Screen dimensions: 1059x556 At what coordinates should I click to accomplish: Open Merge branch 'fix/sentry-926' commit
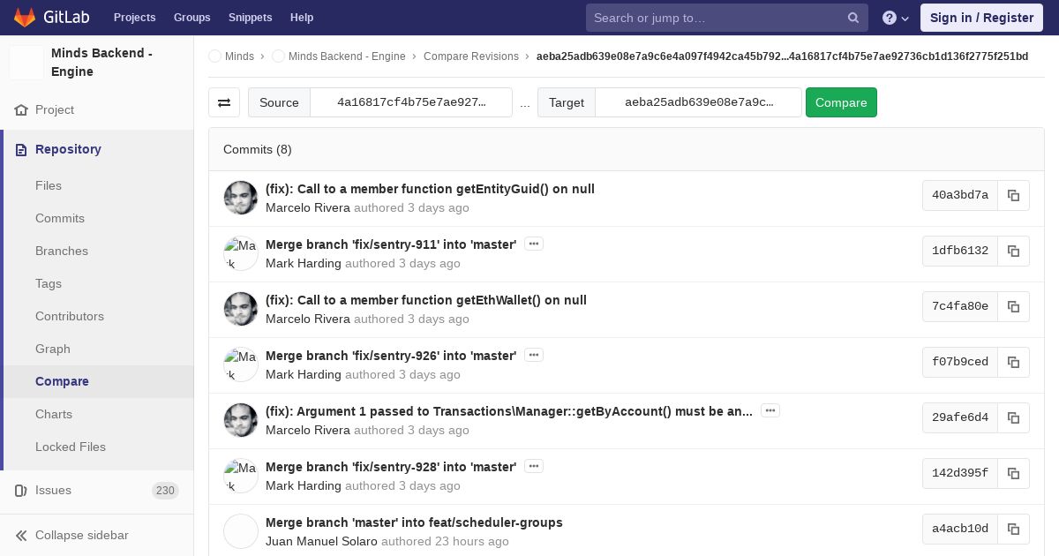pyautogui.click(x=391, y=356)
